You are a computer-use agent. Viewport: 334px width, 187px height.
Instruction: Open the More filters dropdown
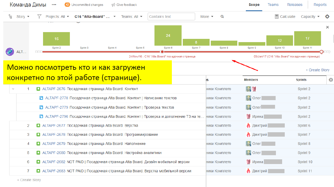[x=207, y=17]
